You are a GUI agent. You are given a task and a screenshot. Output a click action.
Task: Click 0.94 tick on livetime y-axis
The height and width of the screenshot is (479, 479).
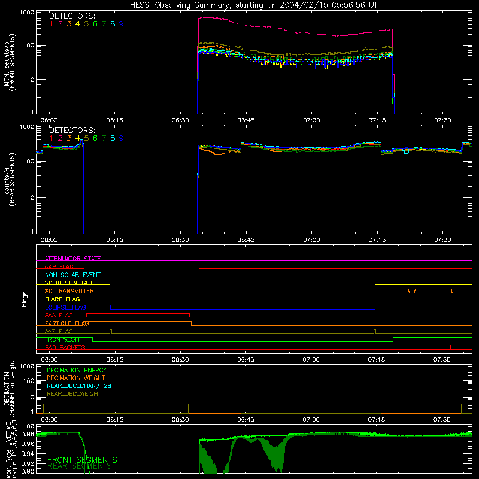click(28, 454)
